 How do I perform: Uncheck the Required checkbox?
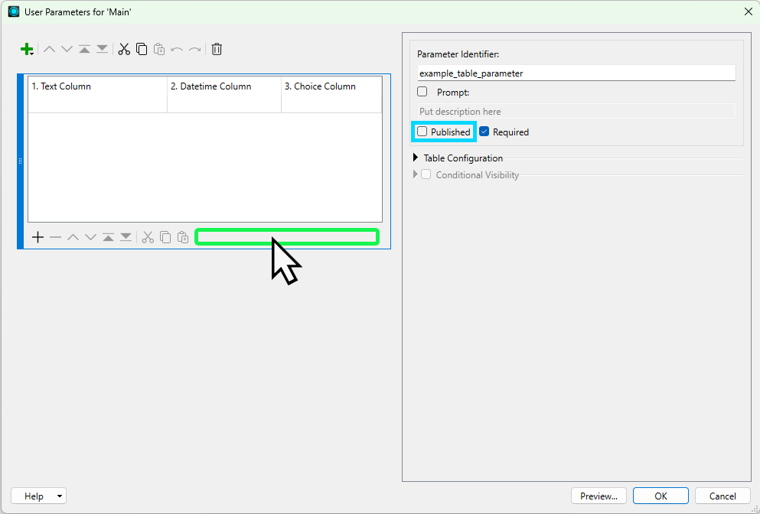[484, 132]
